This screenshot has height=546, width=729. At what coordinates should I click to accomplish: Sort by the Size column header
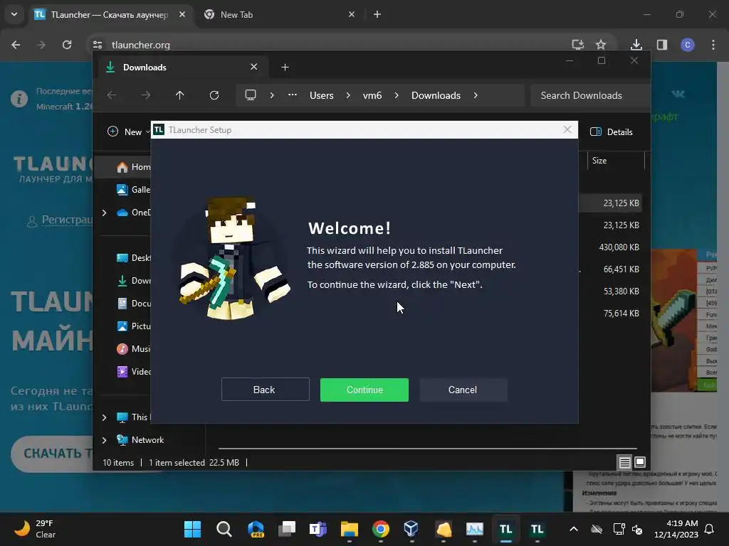[x=614, y=161]
